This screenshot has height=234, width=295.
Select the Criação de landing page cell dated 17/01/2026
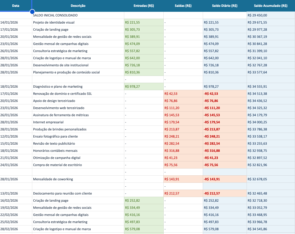coord(78,30)
